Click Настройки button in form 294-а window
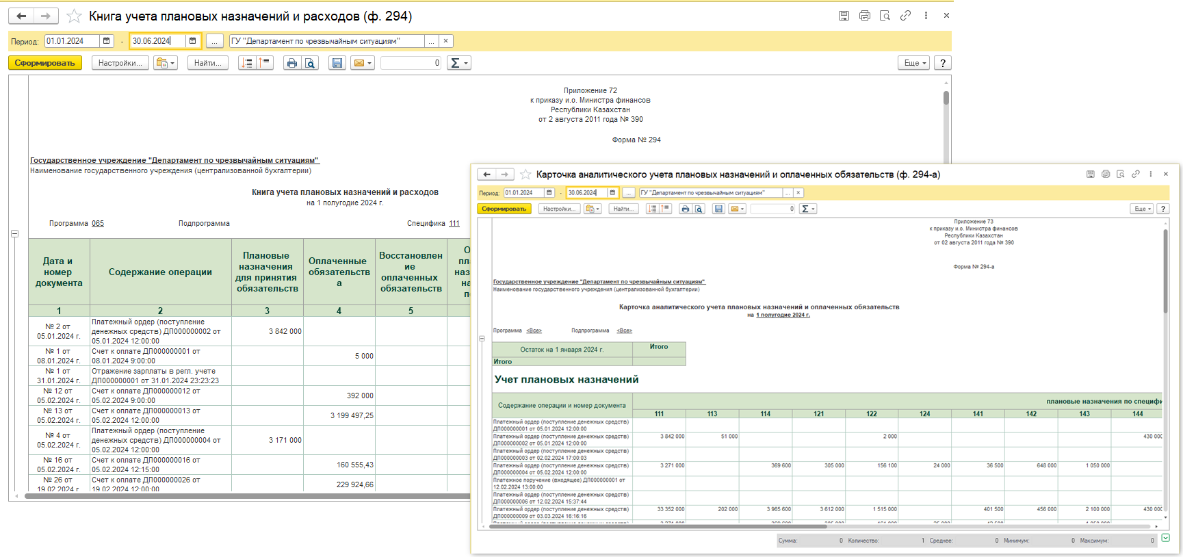The image size is (1183, 557). [559, 209]
